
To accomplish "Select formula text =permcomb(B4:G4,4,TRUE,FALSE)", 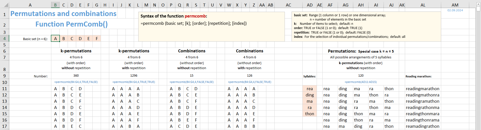I will point(76,82).
